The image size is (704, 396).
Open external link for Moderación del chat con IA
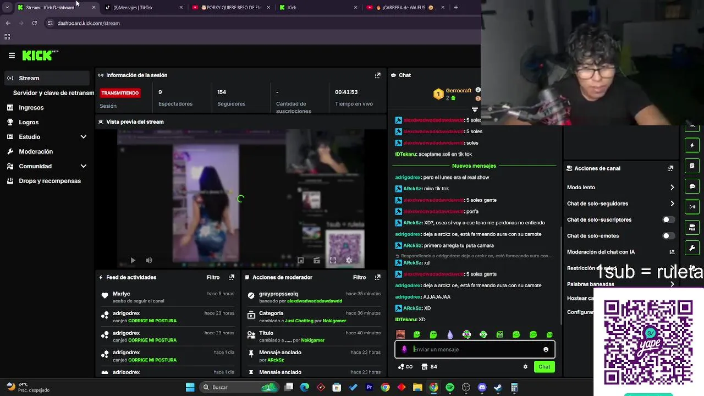click(672, 252)
